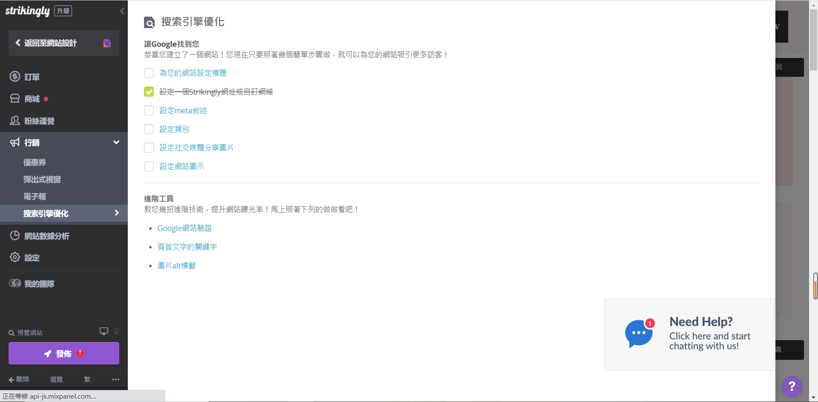
Task: Click the 網站數據分析 pie chart icon
Action: click(x=15, y=236)
